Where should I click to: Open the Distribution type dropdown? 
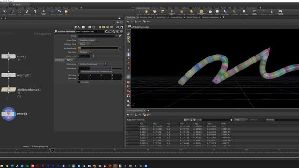(x=93, y=64)
